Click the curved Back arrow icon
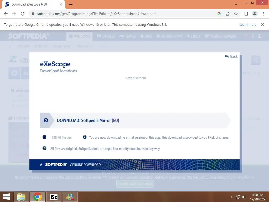269x202 pixels. pos(227,56)
